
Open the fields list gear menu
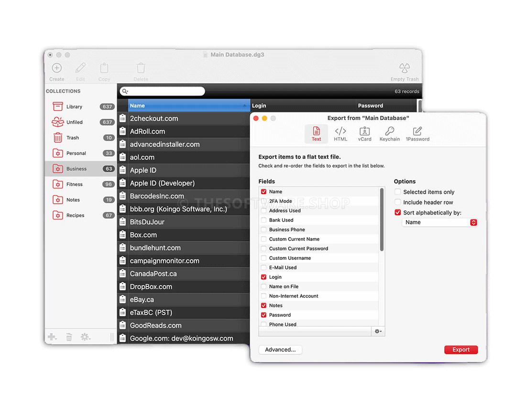pyautogui.click(x=378, y=331)
